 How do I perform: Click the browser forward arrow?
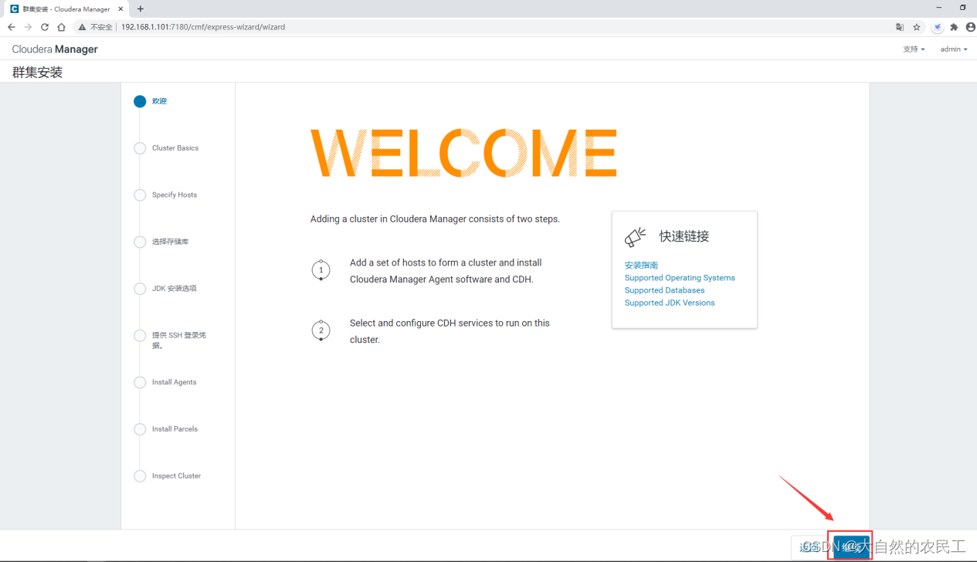28,27
